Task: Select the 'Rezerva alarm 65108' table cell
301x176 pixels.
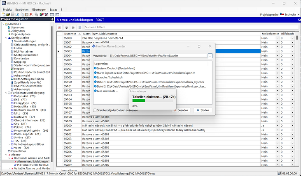Action: point(171,117)
